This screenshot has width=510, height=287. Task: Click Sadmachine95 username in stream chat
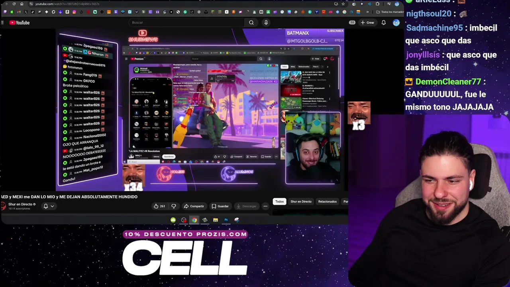pyautogui.click(x=434, y=28)
